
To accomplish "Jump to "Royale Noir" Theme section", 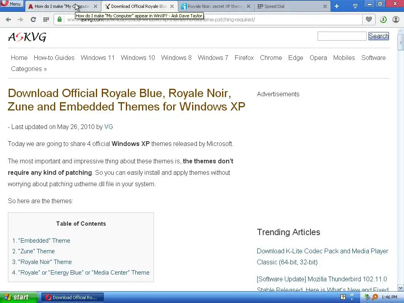I will (x=45, y=262).
